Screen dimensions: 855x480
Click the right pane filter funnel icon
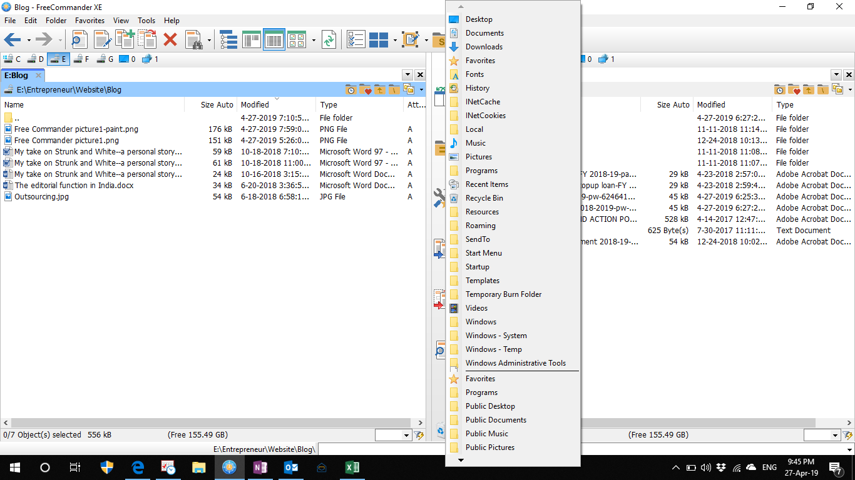pyautogui.click(x=848, y=435)
